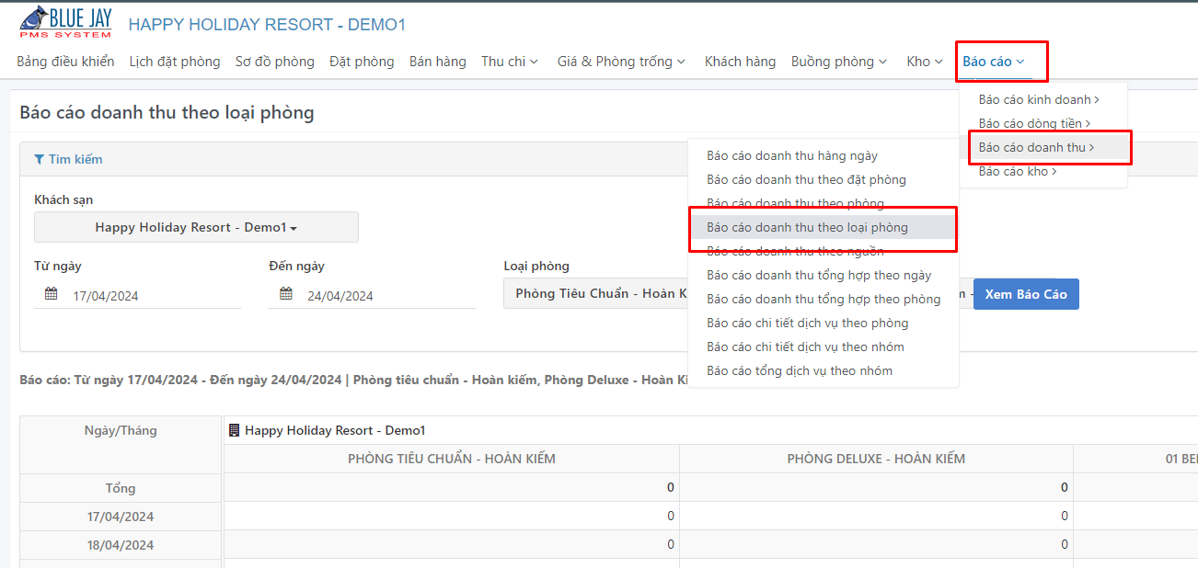Click PHÒNG TIÊU CHUẨN - HOÀN KIẾM column header

pyautogui.click(x=451, y=459)
